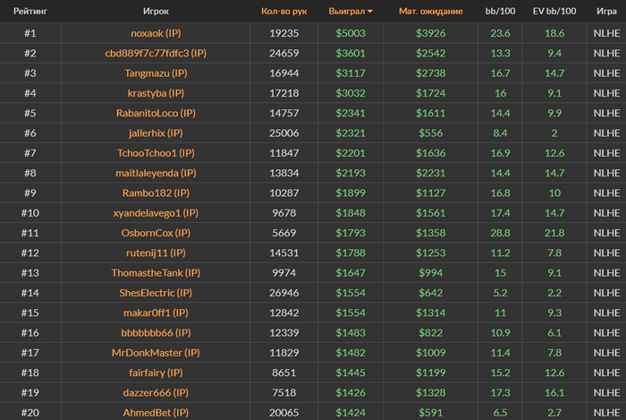
Task: Open krastyba (IP) player page
Action: pyautogui.click(x=156, y=93)
